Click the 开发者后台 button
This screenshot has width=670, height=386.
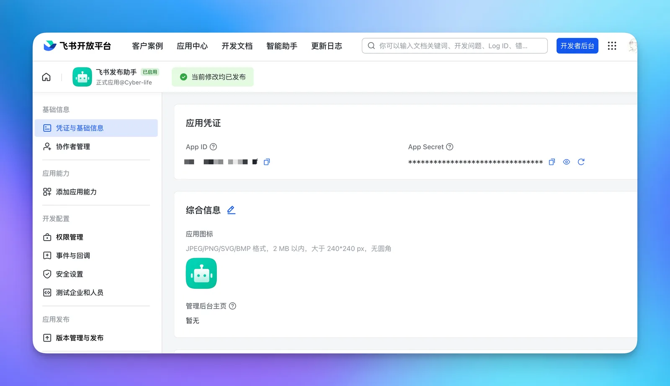(577, 46)
